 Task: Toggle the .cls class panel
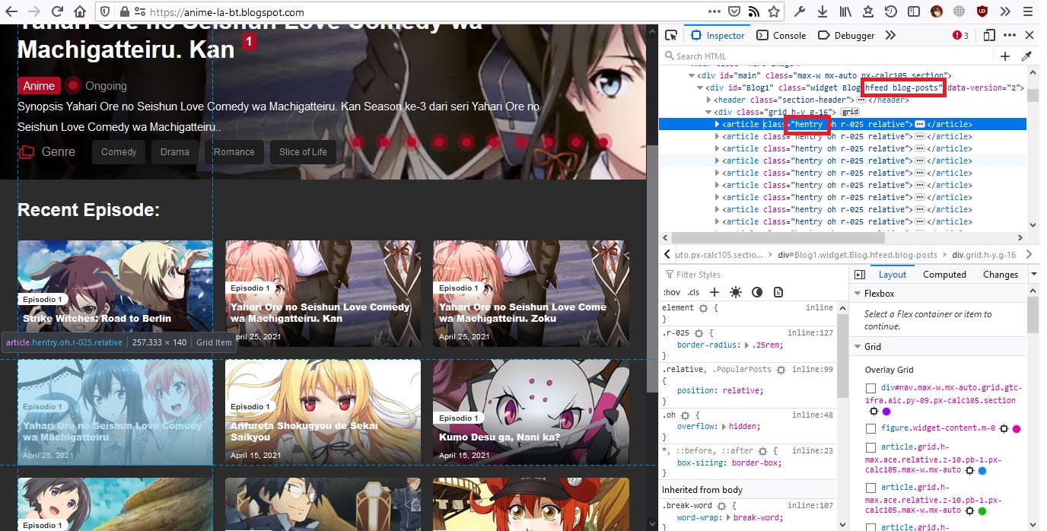693,292
